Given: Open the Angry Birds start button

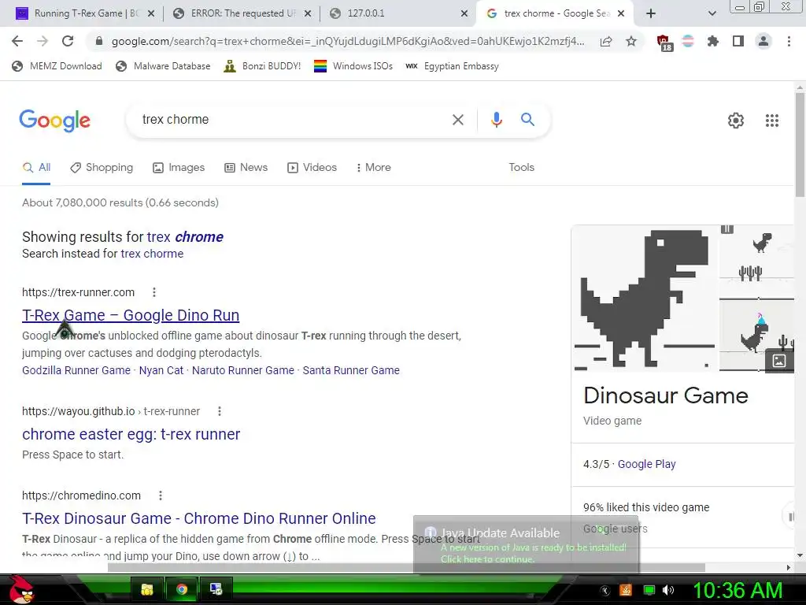Looking at the screenshot, I should pos(20,589).
